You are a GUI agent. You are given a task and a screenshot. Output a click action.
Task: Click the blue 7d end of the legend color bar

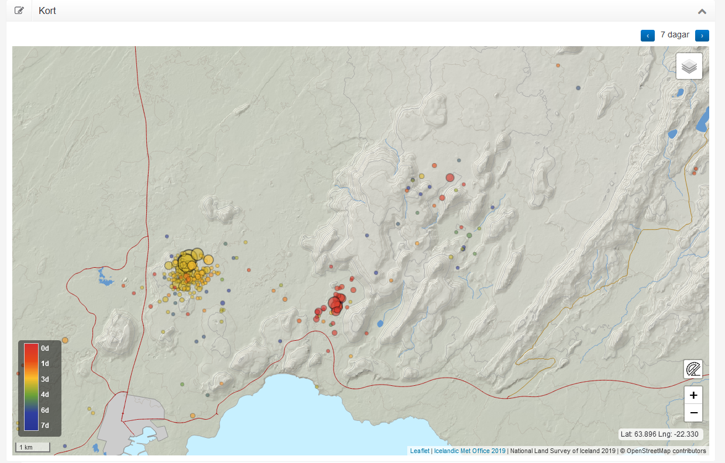point(31,425)
